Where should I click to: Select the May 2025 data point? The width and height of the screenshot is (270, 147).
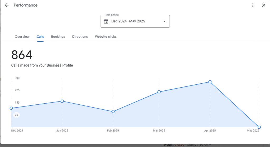(x=259, y=127)
